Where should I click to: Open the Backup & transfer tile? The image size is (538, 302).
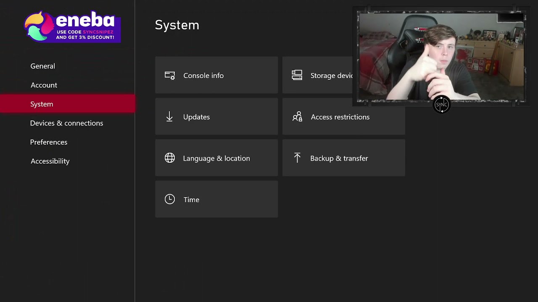pyautogui.click(x=344, y=158)
